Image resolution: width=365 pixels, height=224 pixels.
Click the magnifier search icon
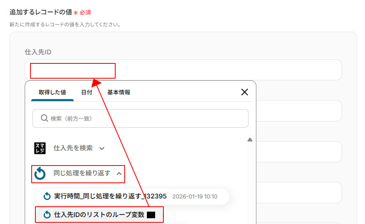click(44, 118)
